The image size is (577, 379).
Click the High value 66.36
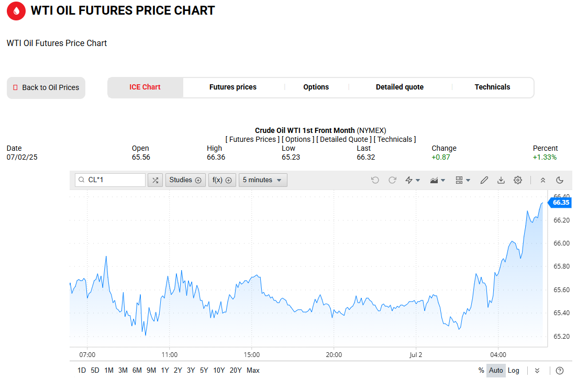point(216,158)
